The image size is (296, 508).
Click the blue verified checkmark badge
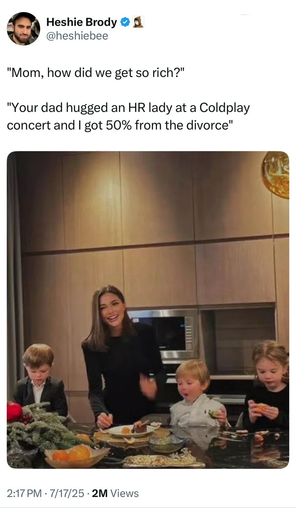point(125,23)
